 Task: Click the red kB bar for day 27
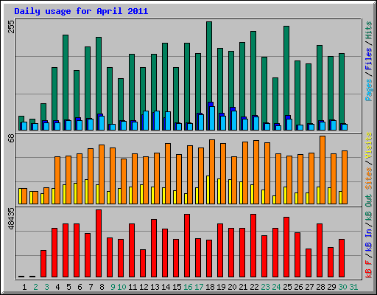(x=309, y=263)
